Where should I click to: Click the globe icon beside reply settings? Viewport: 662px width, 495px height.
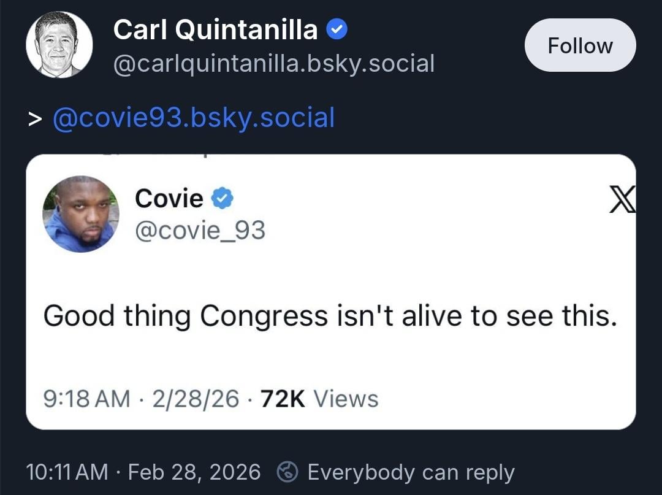click(287, 472)
